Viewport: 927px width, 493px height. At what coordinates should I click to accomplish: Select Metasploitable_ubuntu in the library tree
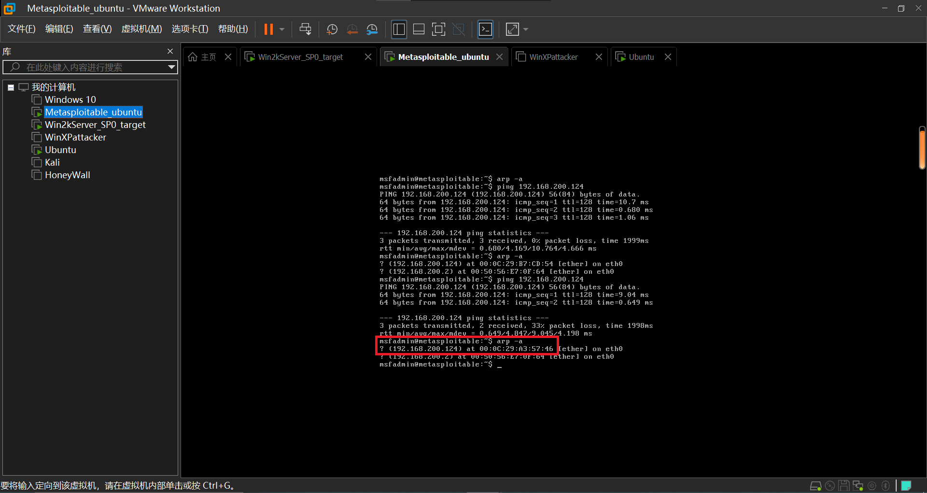point(94,112)
